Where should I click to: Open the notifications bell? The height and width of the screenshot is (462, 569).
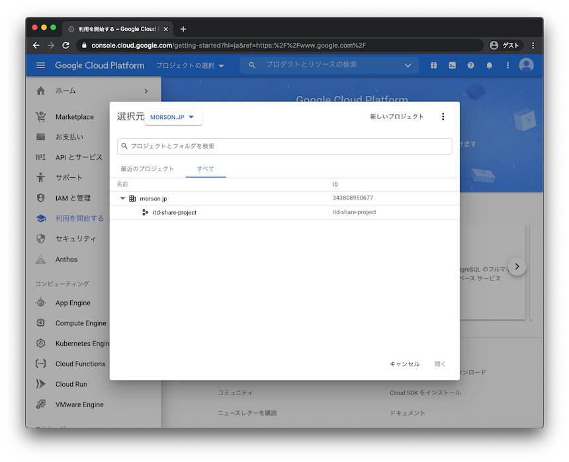click(489, 65)
